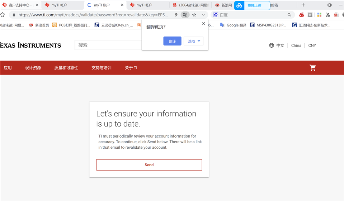
Task: Click the colorful grid apps extension icon
Action: coord(319,15)
